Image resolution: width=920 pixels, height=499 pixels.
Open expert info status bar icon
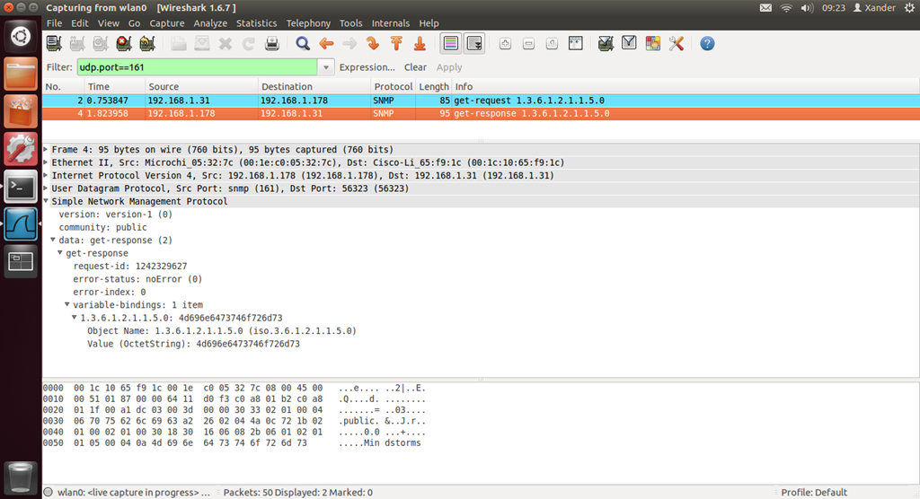pos(49,493)
